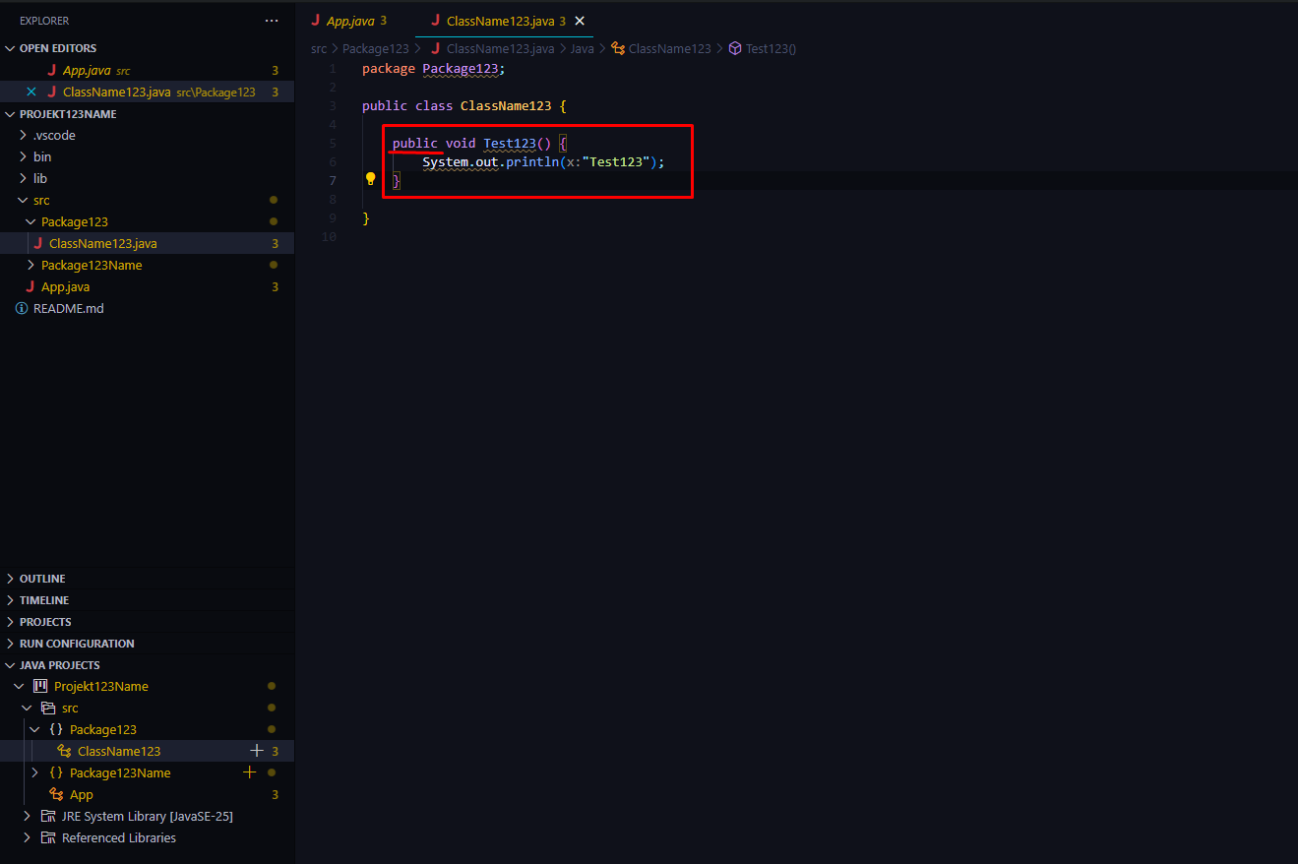Screen dimensions: 1298x864
Task: Expand the .vscode folder
Action: [x=54, y=135]
